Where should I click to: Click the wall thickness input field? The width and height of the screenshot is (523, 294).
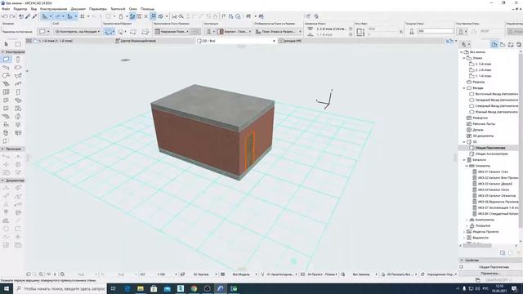tap(436, 31)
